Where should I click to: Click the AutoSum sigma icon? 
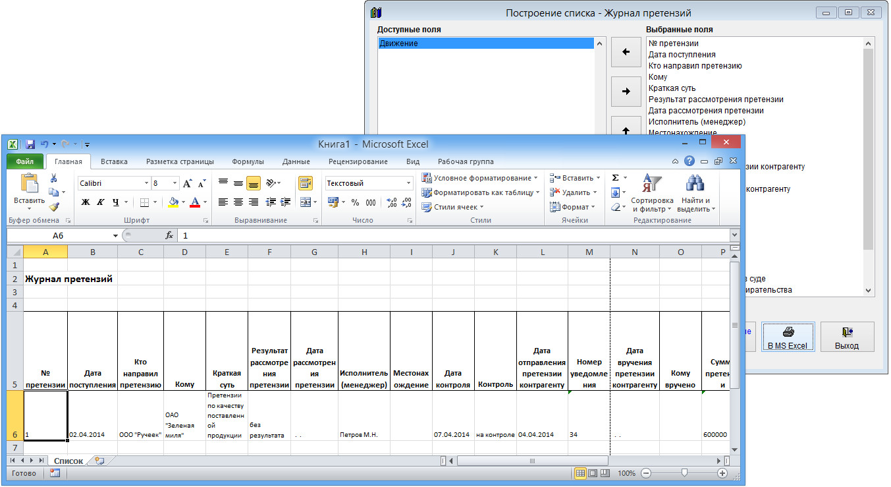pos(615,178)
